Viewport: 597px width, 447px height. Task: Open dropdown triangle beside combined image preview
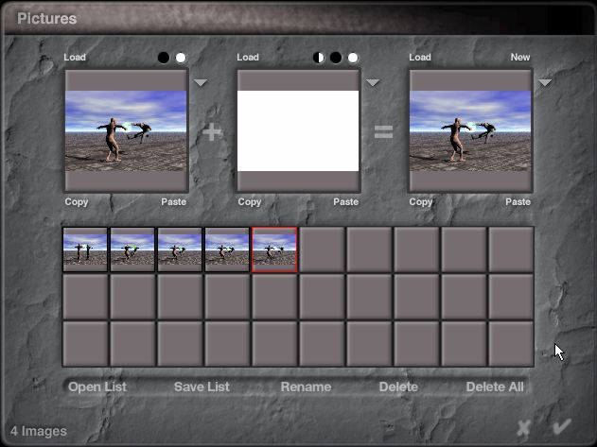(x=545, y=82)
